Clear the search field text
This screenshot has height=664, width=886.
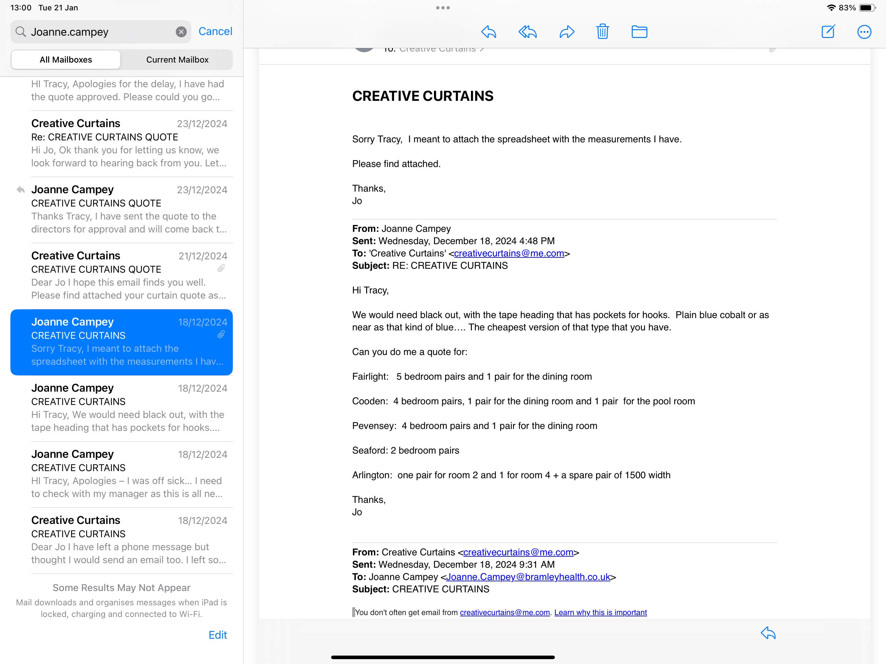[181, 32]
